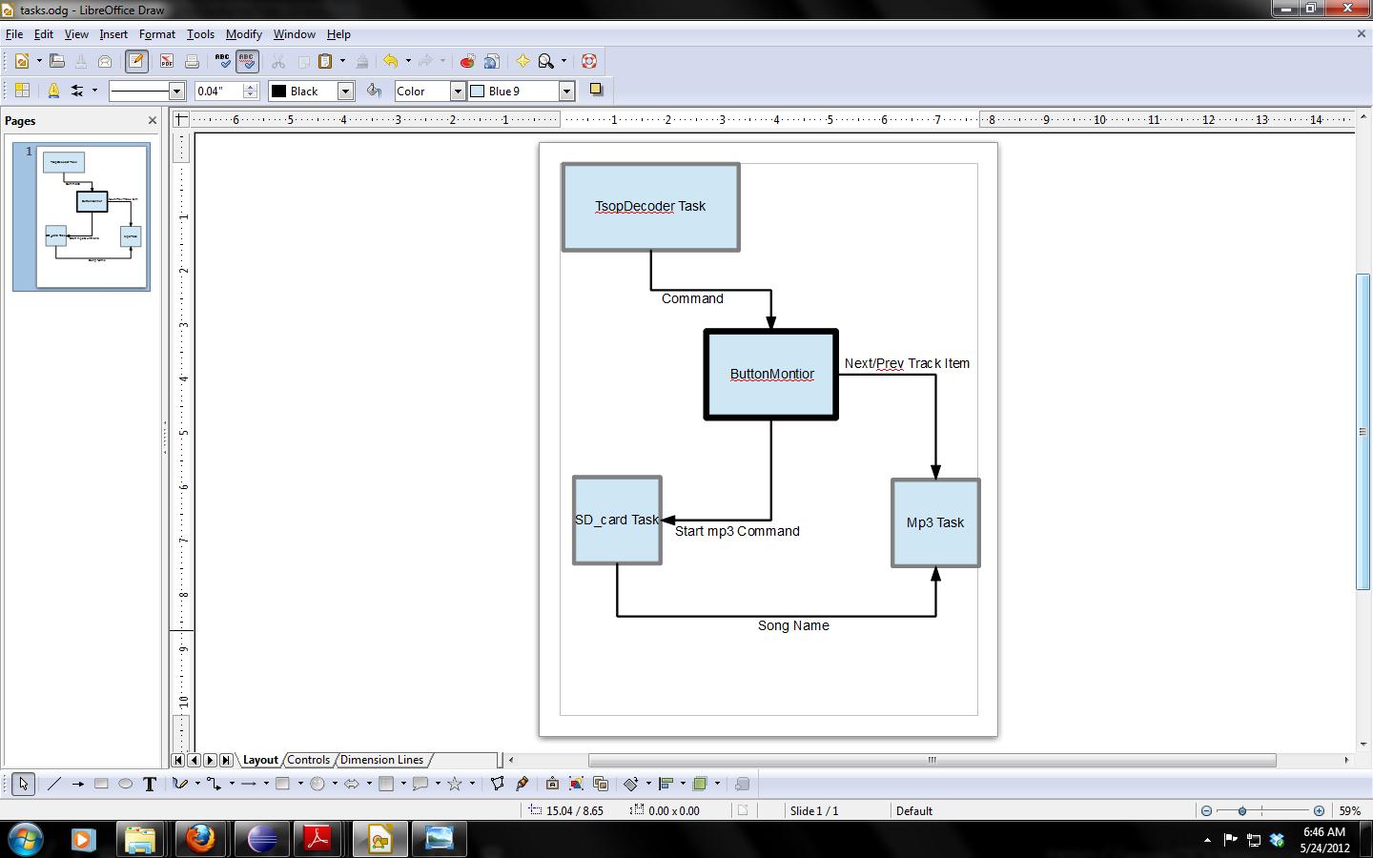Click the horizontal scrollbar thumb
Viewport: 1373px width, 858px height.
click(932, 760)
